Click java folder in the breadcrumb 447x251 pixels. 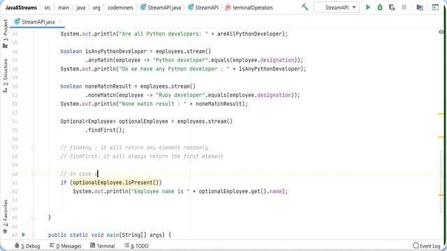pos(81,8)
